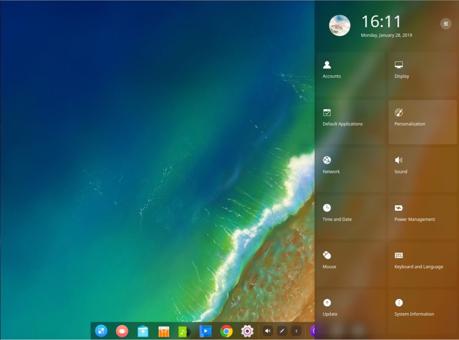Launch Google Chrome from the dock
Screen dimensions: 459x340
tap(226, 331)
